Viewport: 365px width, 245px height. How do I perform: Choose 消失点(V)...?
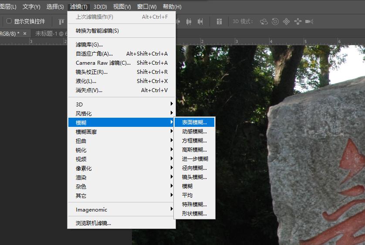[122, 90]
